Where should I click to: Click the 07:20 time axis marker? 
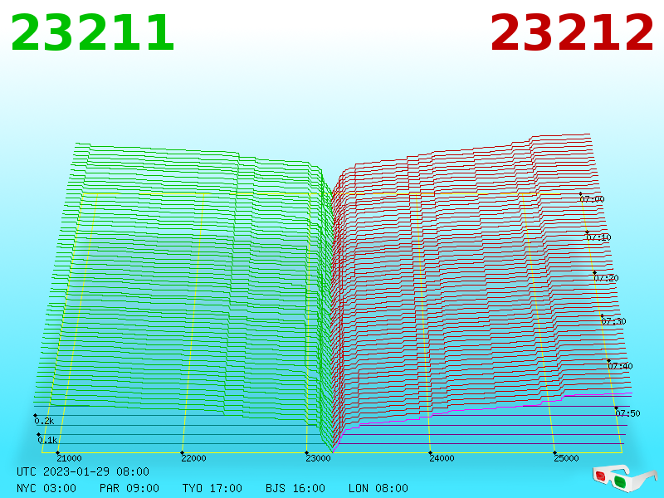tap(606, 278)
